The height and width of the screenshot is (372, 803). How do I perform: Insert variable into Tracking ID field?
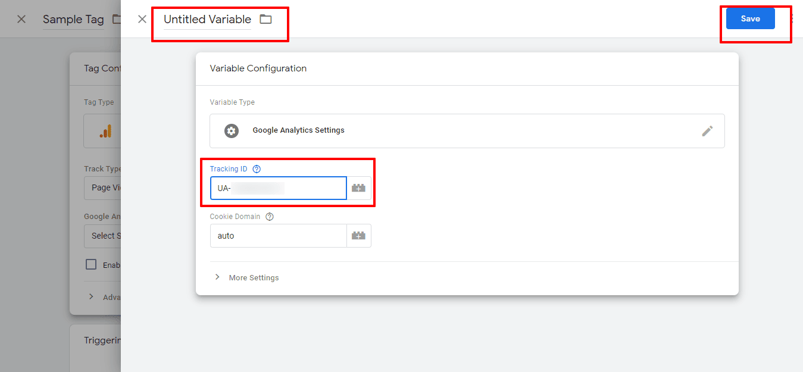tap(358, 188)
